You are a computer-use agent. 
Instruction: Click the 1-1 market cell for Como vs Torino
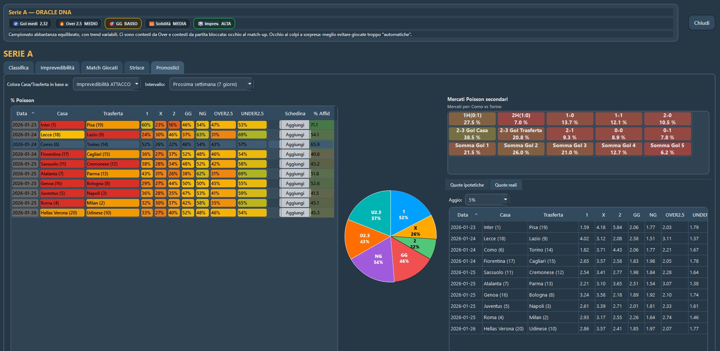point(619,119)
